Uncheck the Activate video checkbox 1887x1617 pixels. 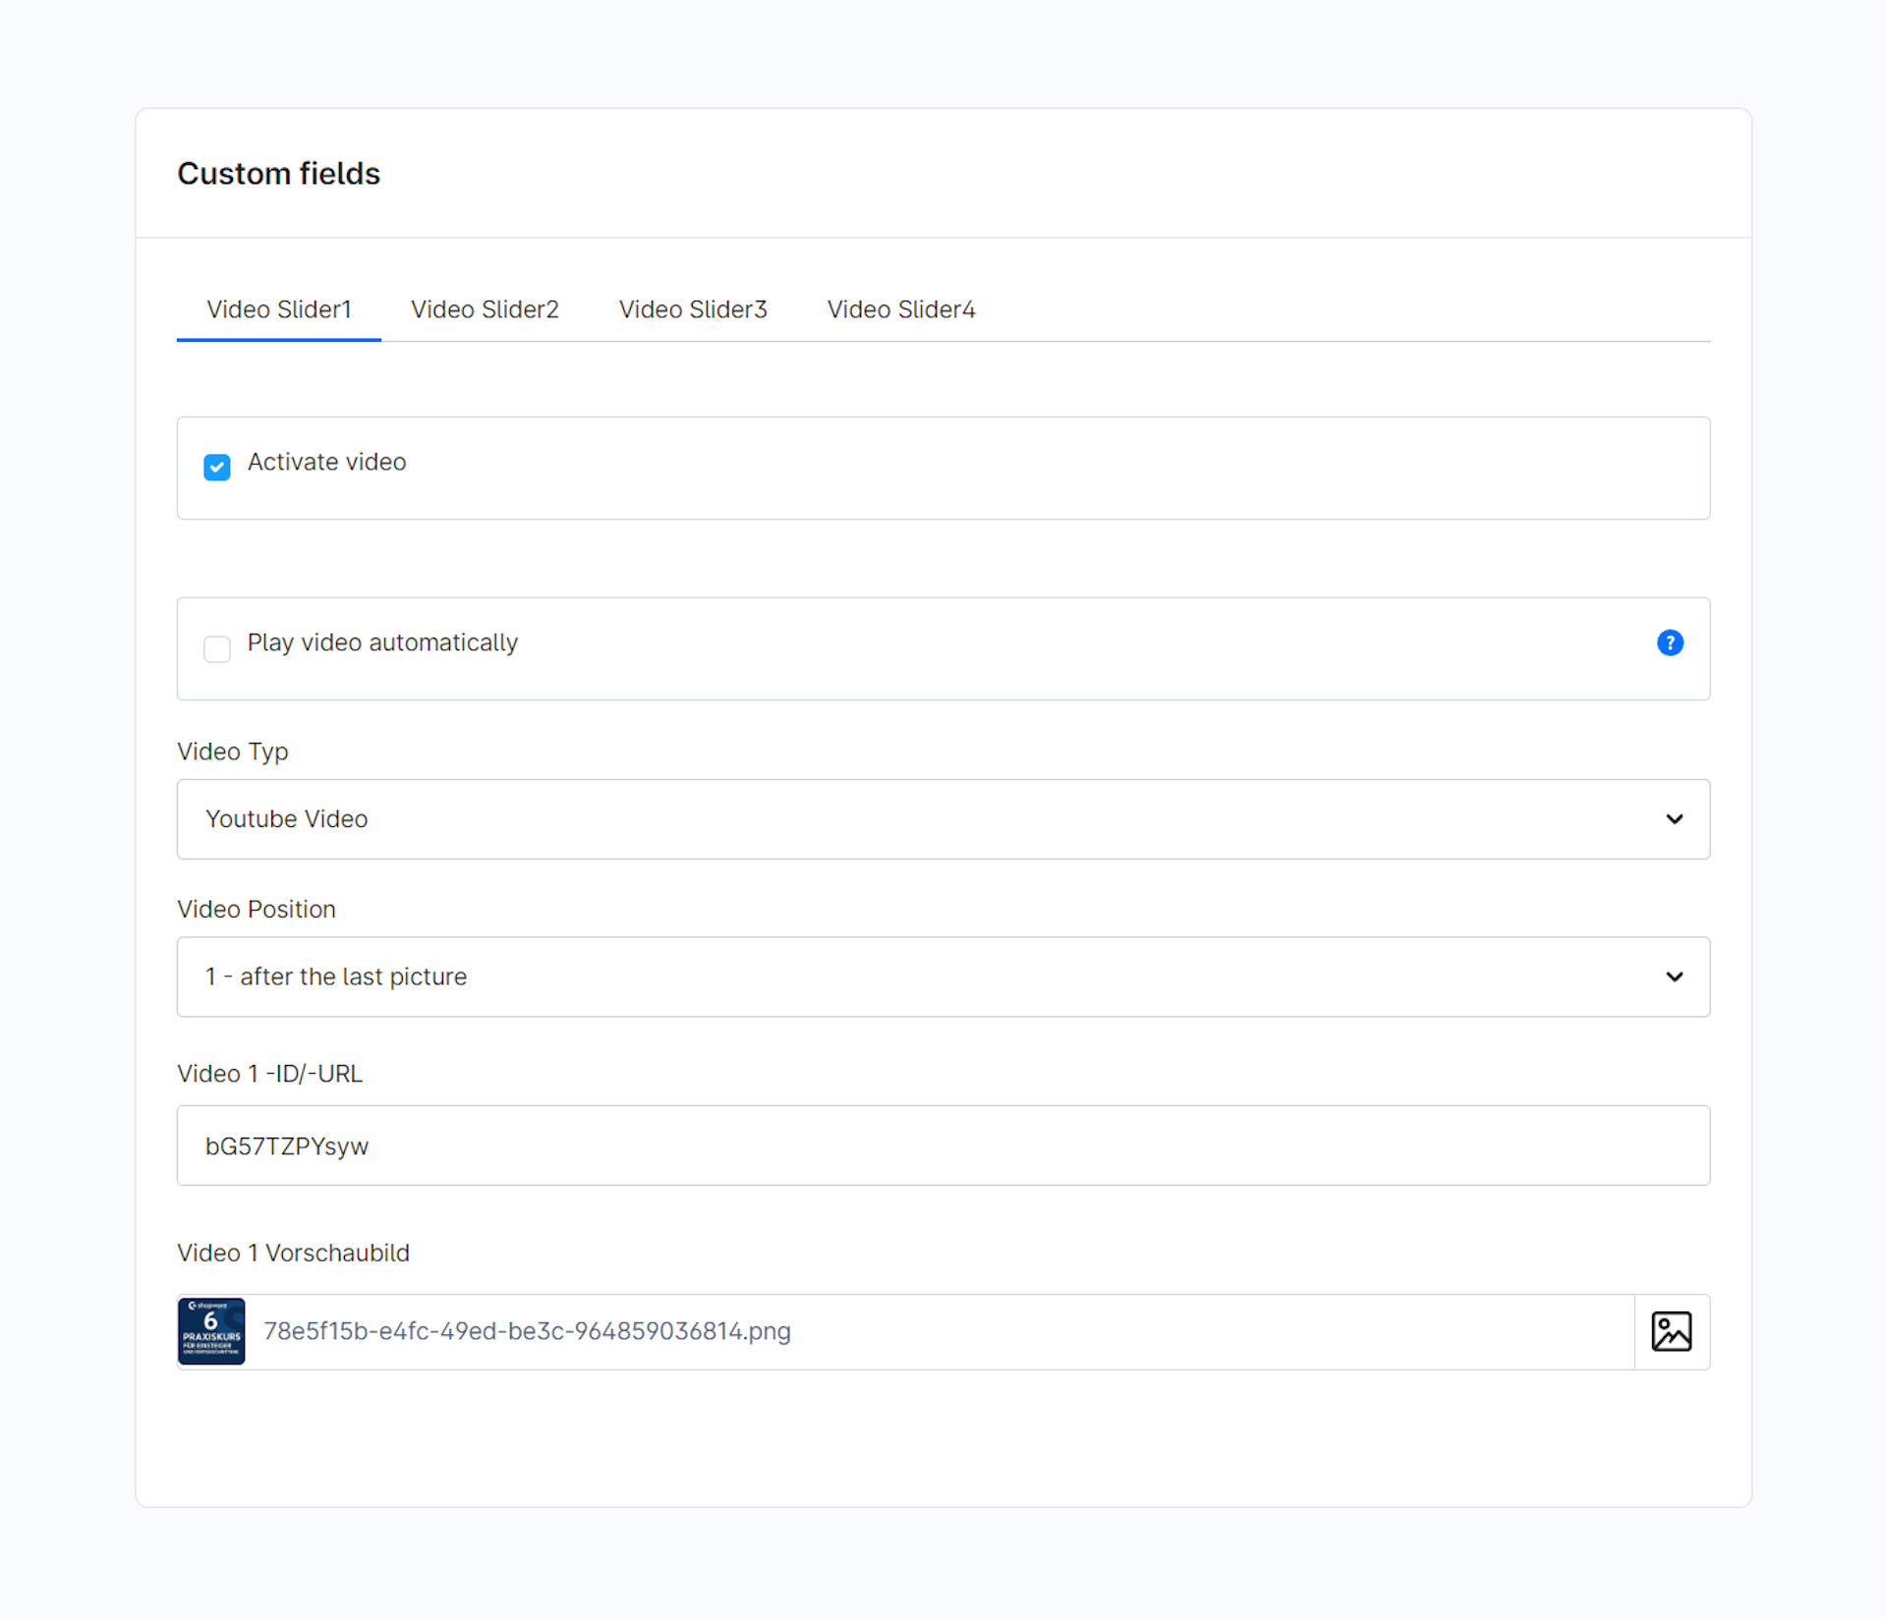coord(217,467)
